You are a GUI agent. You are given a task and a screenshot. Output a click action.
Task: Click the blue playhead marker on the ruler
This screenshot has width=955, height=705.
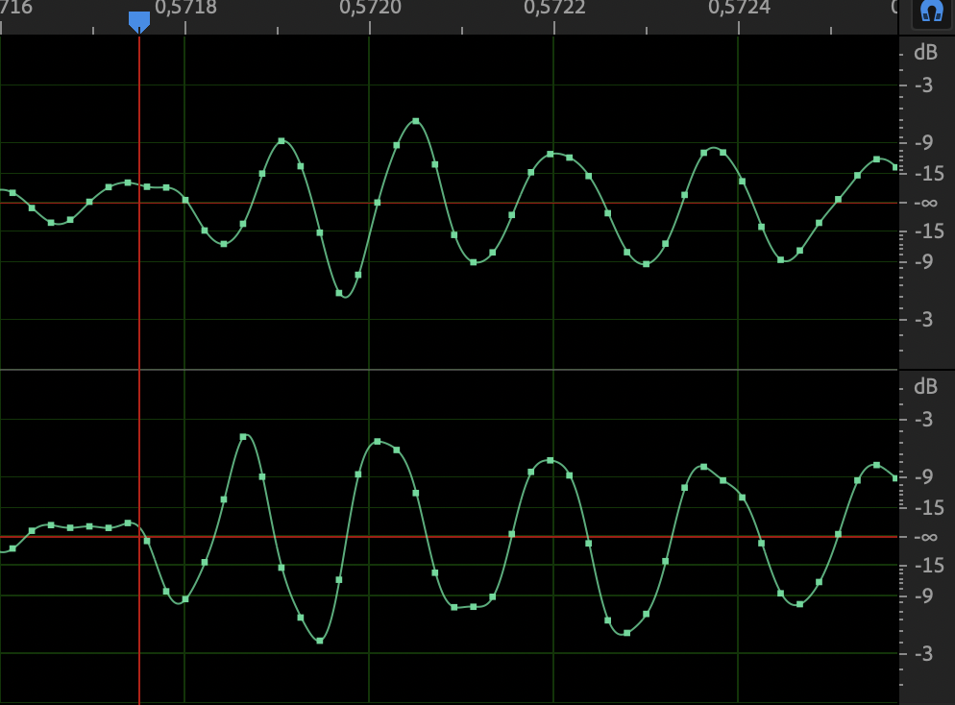(139, 21)
